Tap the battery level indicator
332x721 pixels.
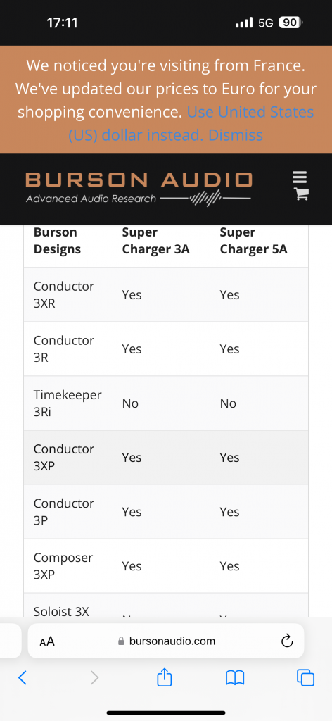290,23
